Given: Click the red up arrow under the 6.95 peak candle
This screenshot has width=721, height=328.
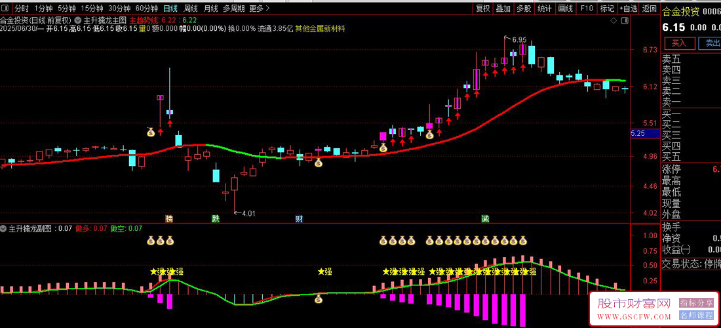Looking at the screenshot, I should [x=505, y=70].
